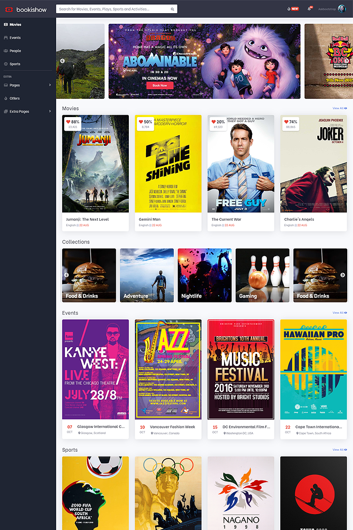Click Book Now on Abominable banner
The height and width of the screenshot is (530, 353).
point(160,85)
